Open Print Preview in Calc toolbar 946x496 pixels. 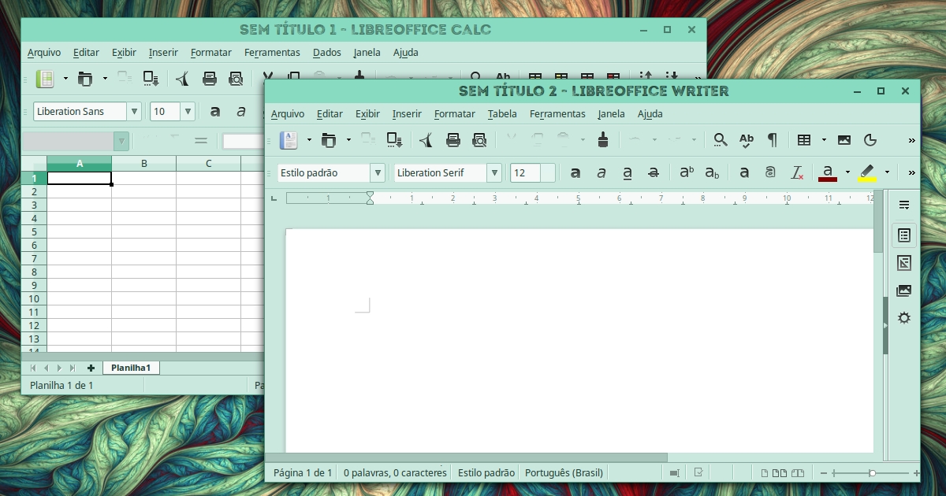pos(236,79)
